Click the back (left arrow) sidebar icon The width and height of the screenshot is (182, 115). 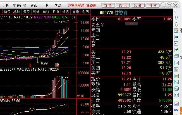pos(176,11)
